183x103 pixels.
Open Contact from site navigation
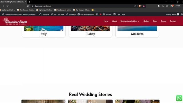click(173, 21)
